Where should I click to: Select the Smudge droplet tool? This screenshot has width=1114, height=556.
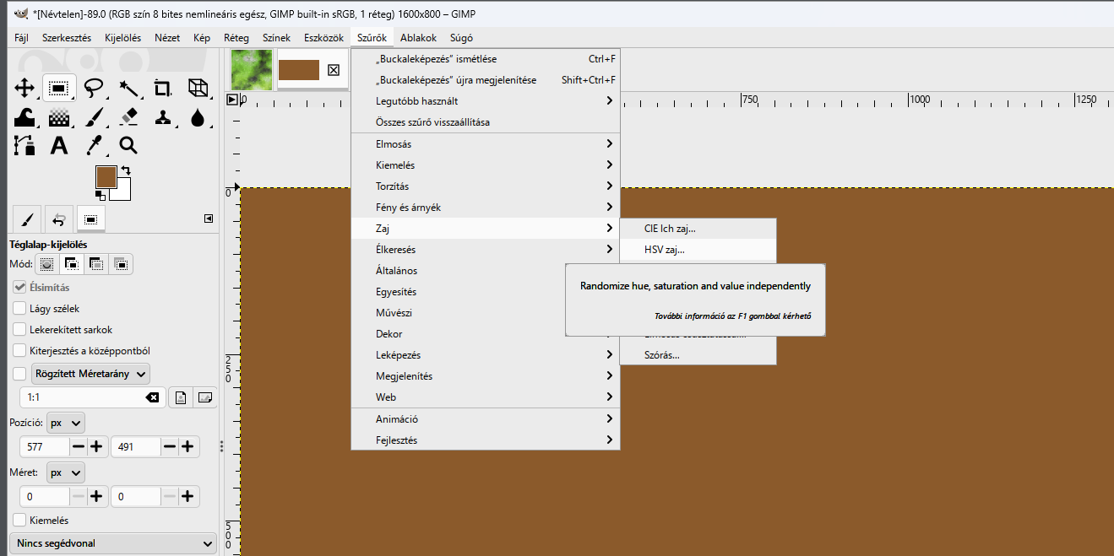pyautogui.click(x=198, y=116)
